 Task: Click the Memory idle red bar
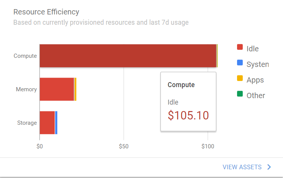pos(57,89)
